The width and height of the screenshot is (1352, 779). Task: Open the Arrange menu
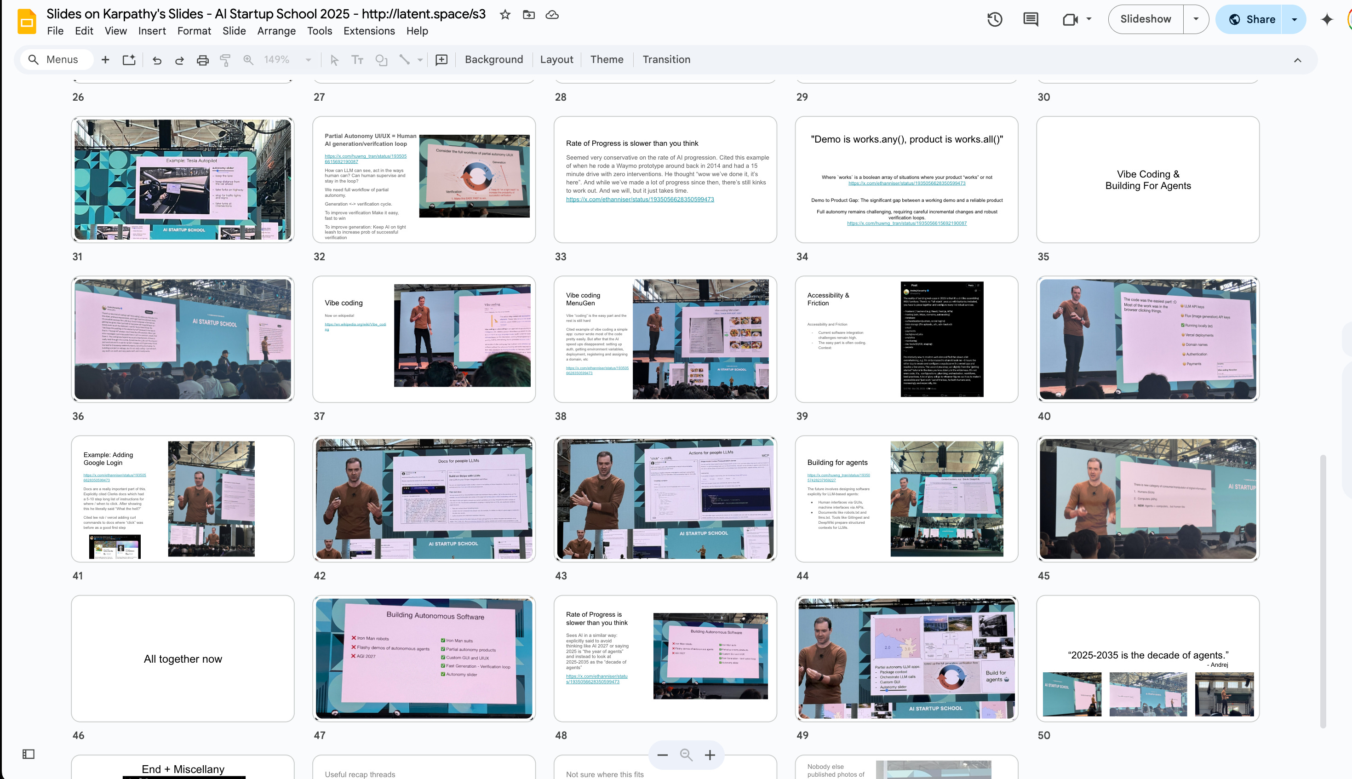pyautogui.click(x=276, y=31)
